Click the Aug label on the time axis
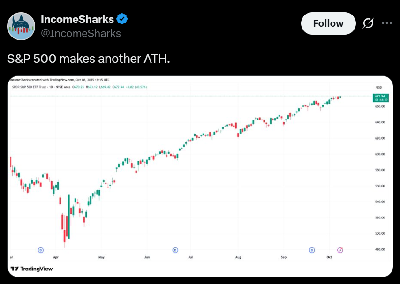 click(x=238, y=257)
